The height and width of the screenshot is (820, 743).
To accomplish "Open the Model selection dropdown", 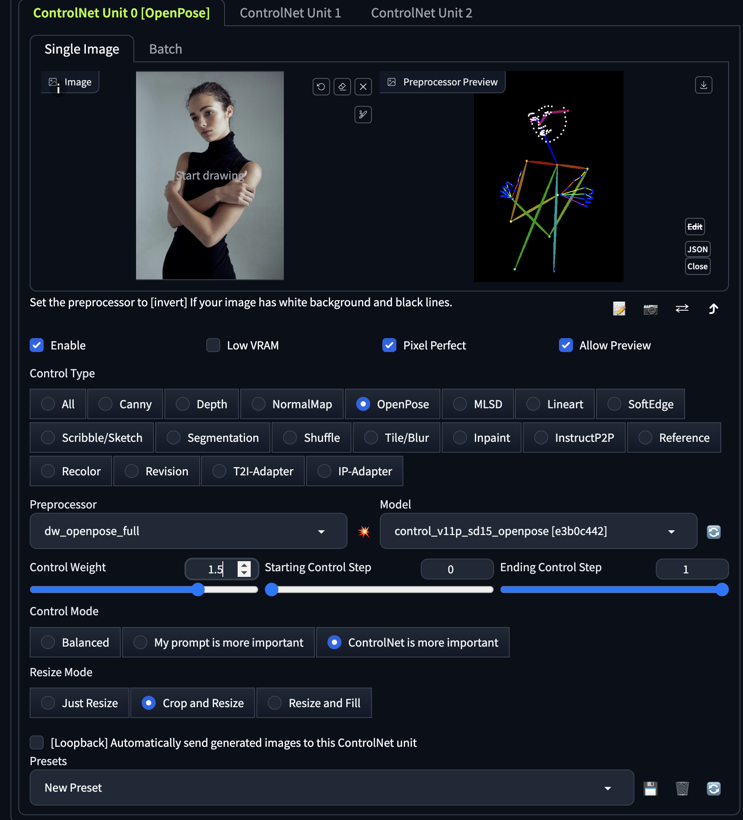I will pos(538,531).
